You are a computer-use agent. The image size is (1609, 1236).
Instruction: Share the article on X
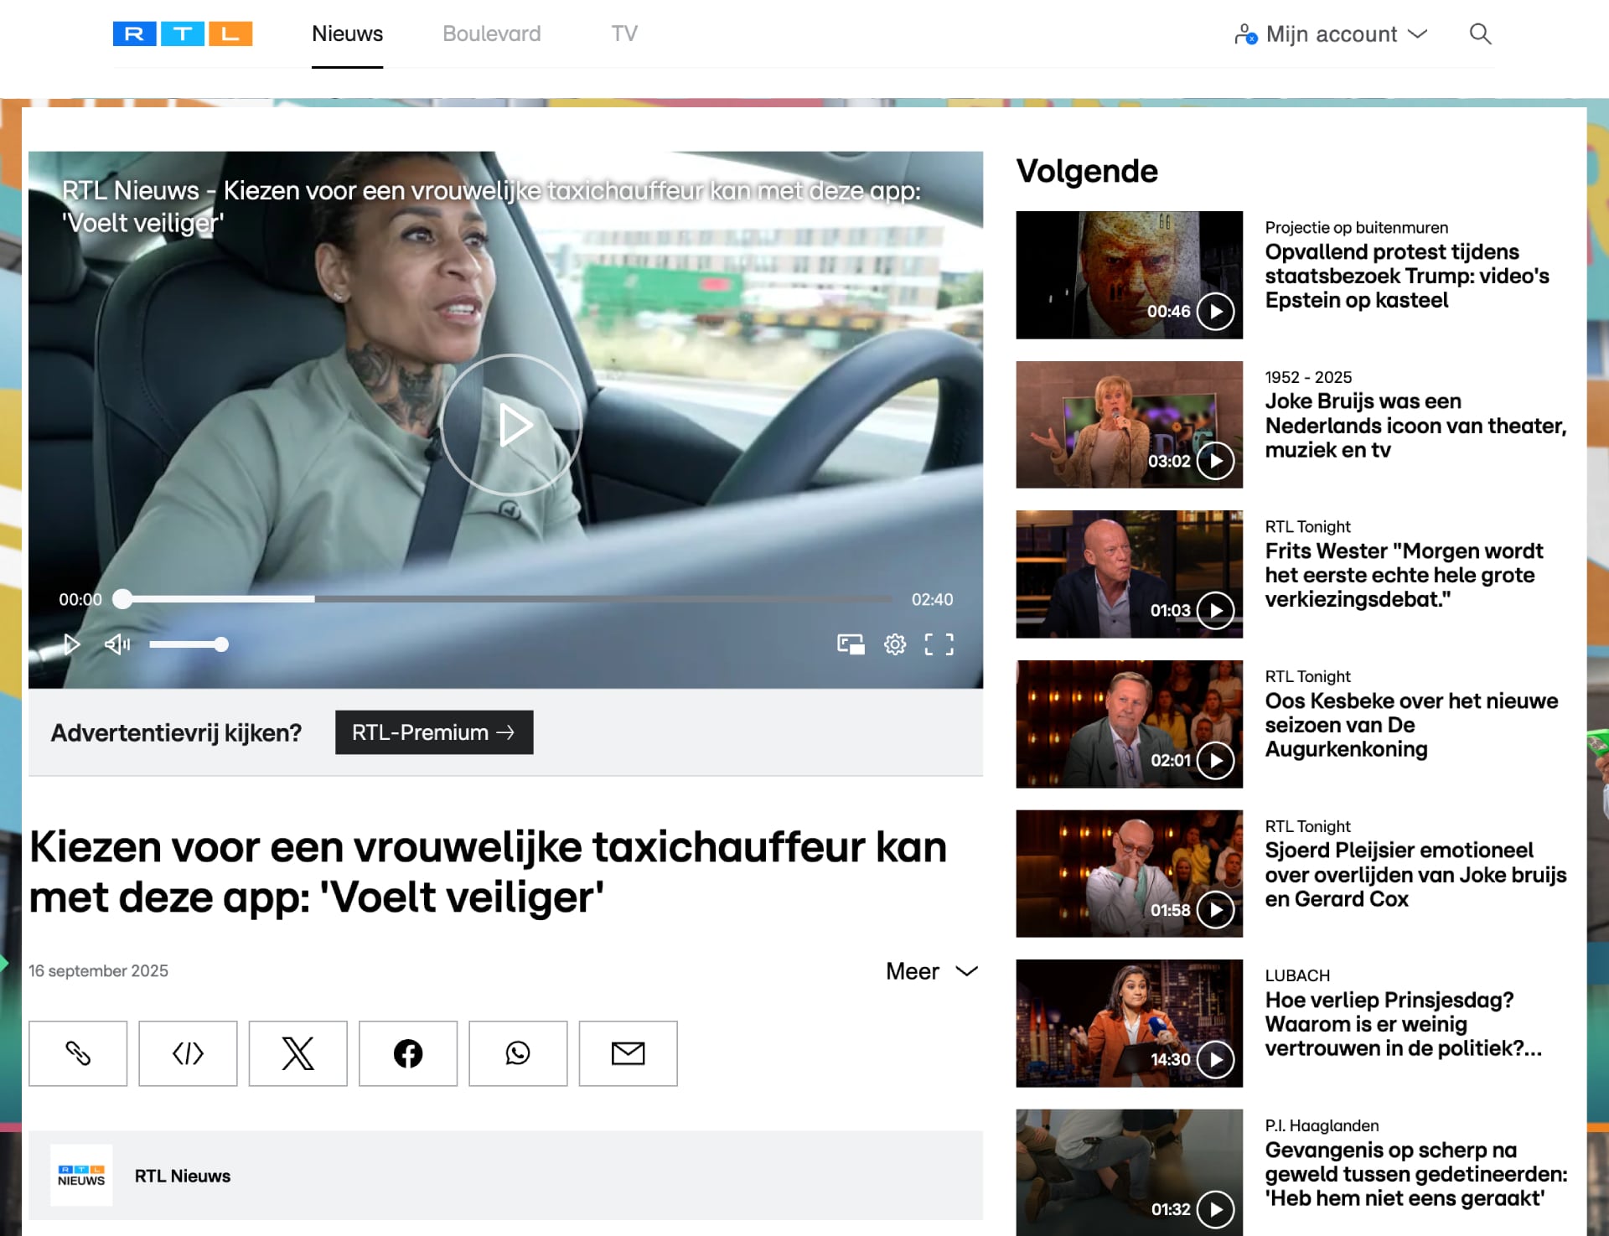click(297, 1053)
